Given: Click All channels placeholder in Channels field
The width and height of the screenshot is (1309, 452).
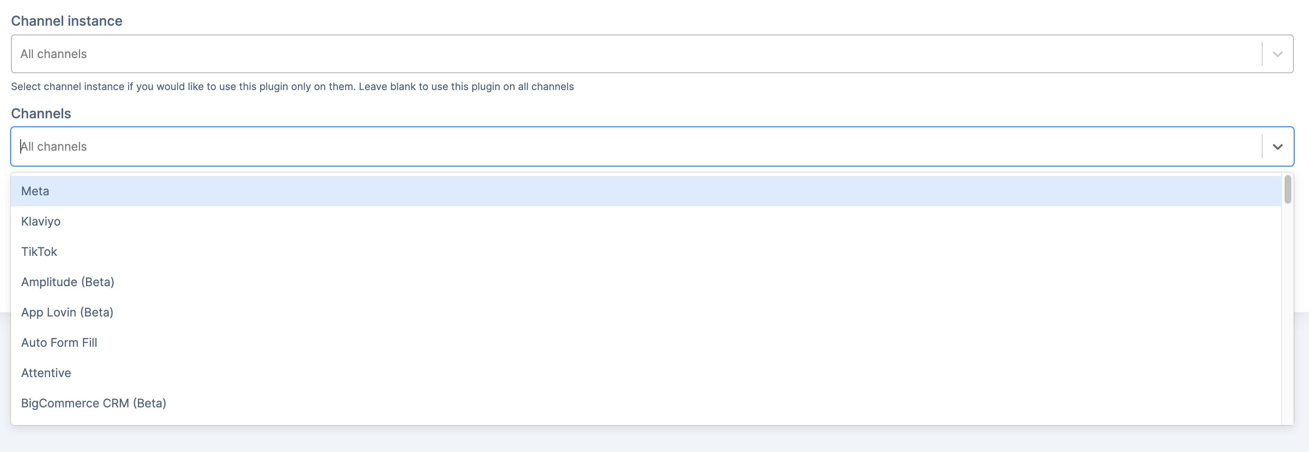Looking at the screenshot, I should tap(54, 146).
